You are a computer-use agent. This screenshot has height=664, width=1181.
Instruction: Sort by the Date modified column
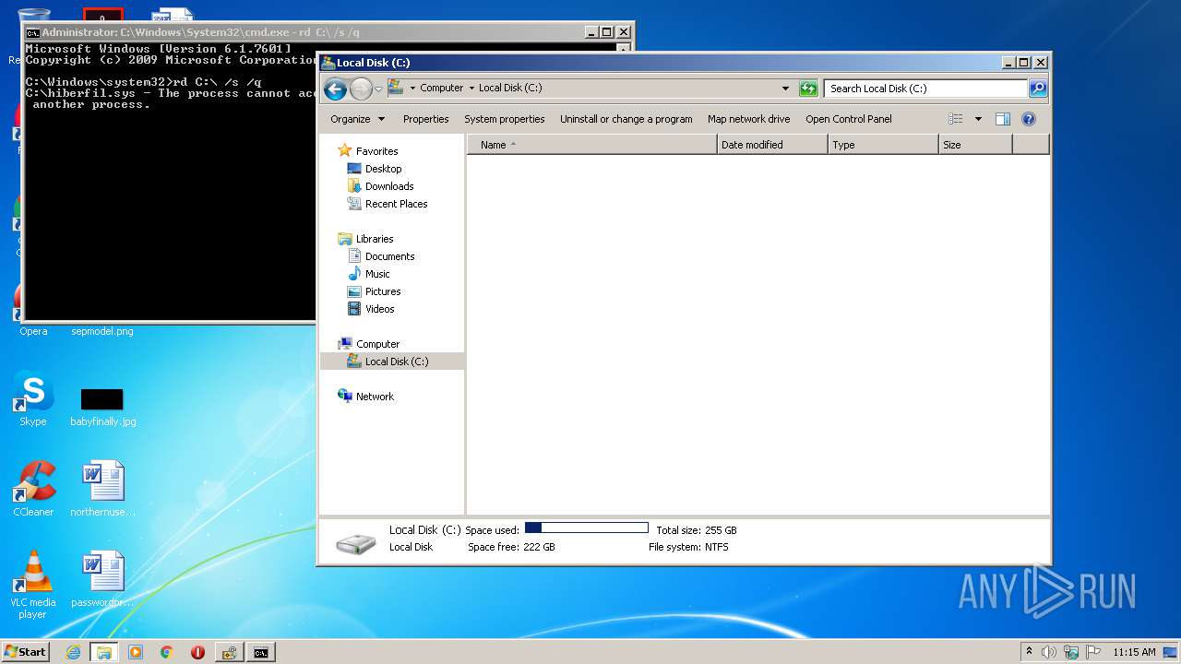click(x=772, y=145)
